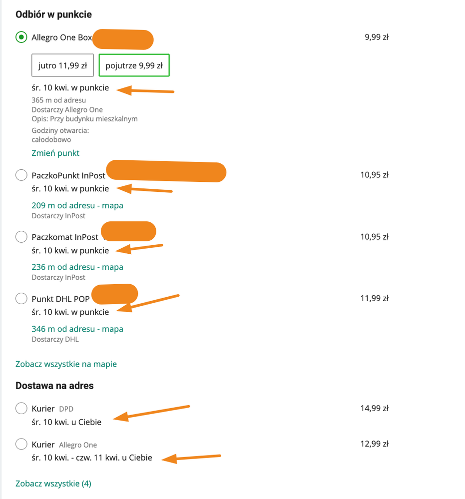
Task: Open map link '209 m od adresu'
Action: pos(77,205)
